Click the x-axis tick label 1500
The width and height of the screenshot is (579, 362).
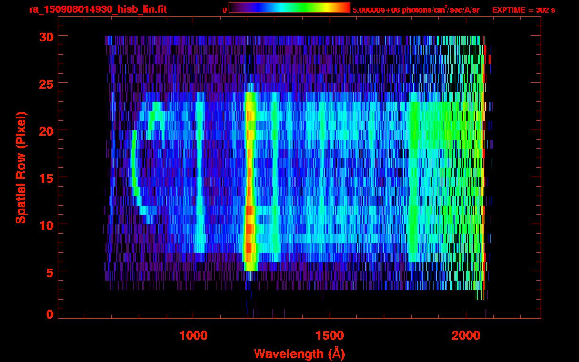pyautogui.click(x=329, y=336)
